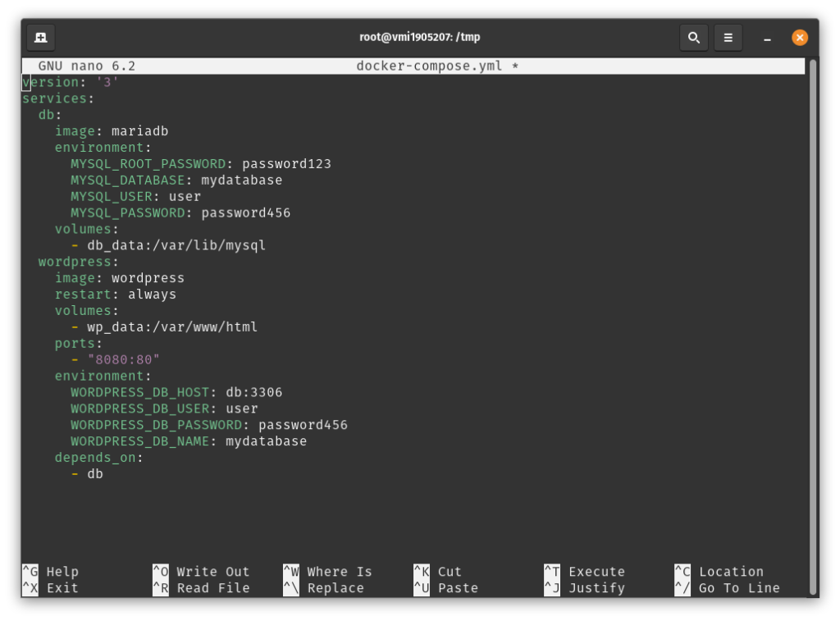Click the image: mariadb line
The height and width of the screenshot is (621, 840).
pos(112,131)
